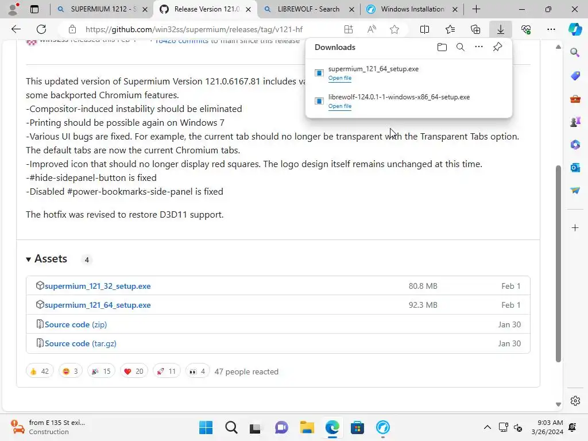Open the Windows Start menu

click(206, 427)
